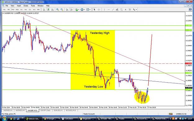Expand the Indicators dropdown arrow
Screen dimensions: 194x121
tap(79, 10)
